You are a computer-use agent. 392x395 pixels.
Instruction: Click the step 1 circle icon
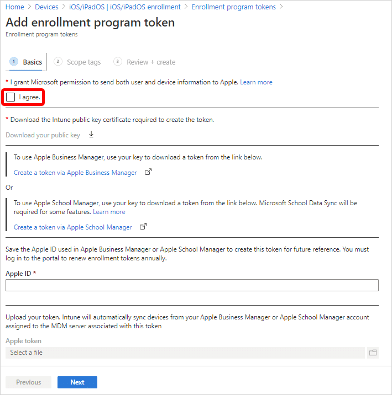14,61
